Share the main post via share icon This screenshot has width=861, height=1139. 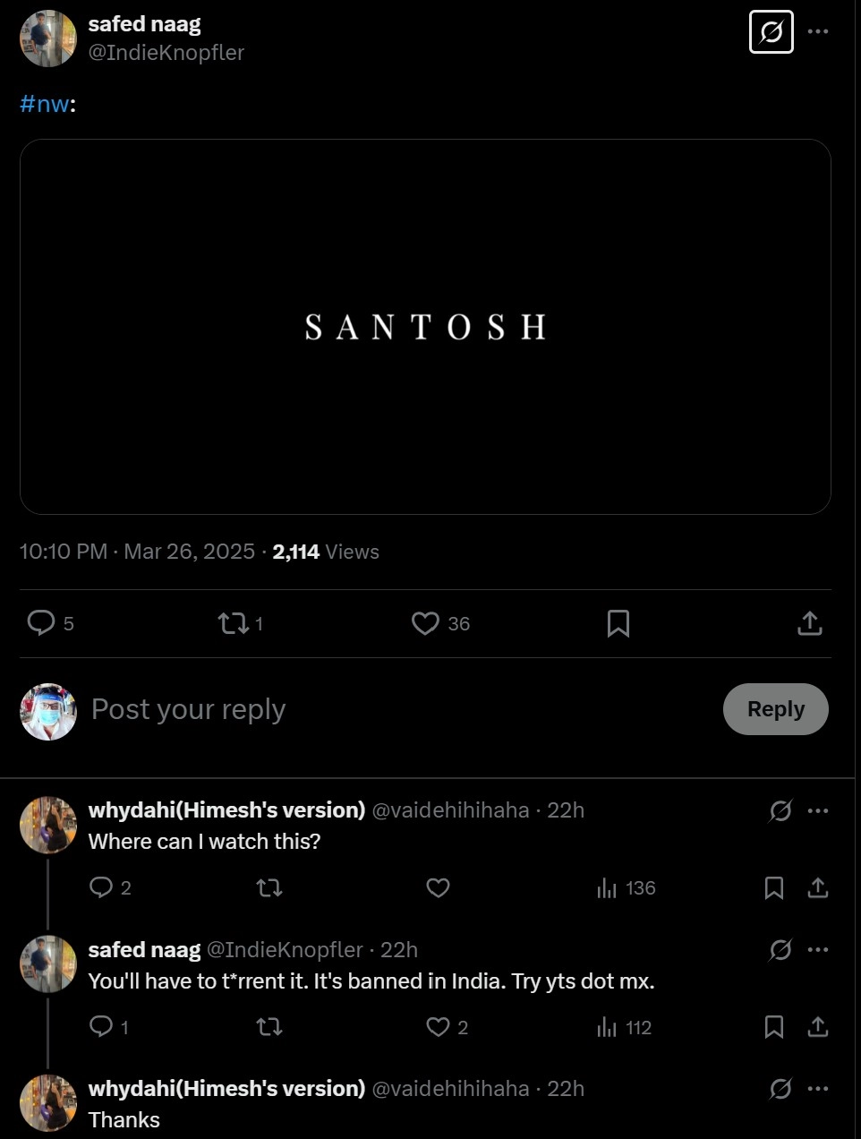(809, 623)
